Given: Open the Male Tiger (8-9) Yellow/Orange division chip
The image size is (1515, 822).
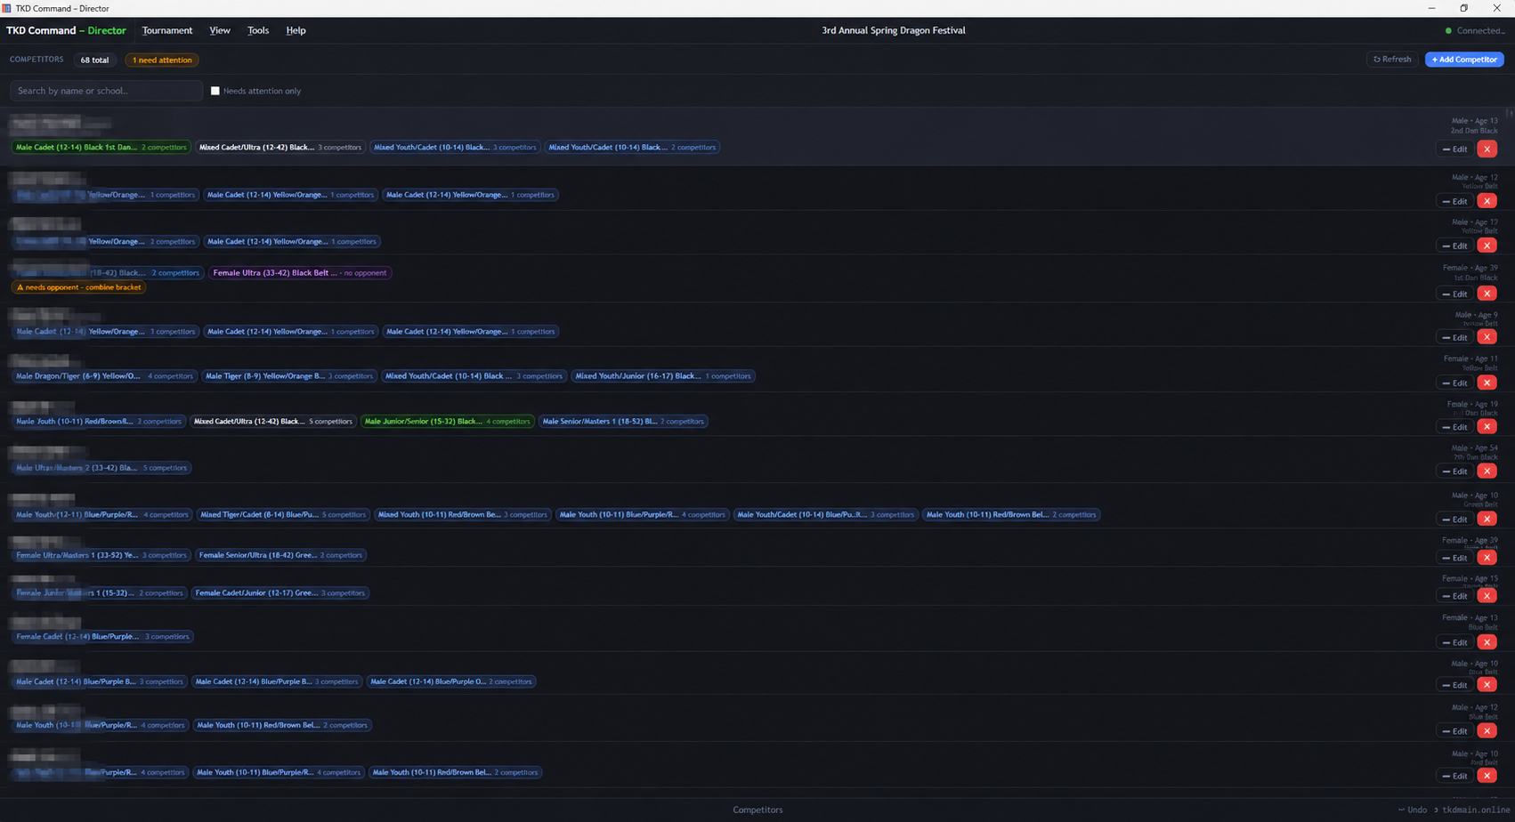Looking at the screenshot, I should [x=289, y=376].
